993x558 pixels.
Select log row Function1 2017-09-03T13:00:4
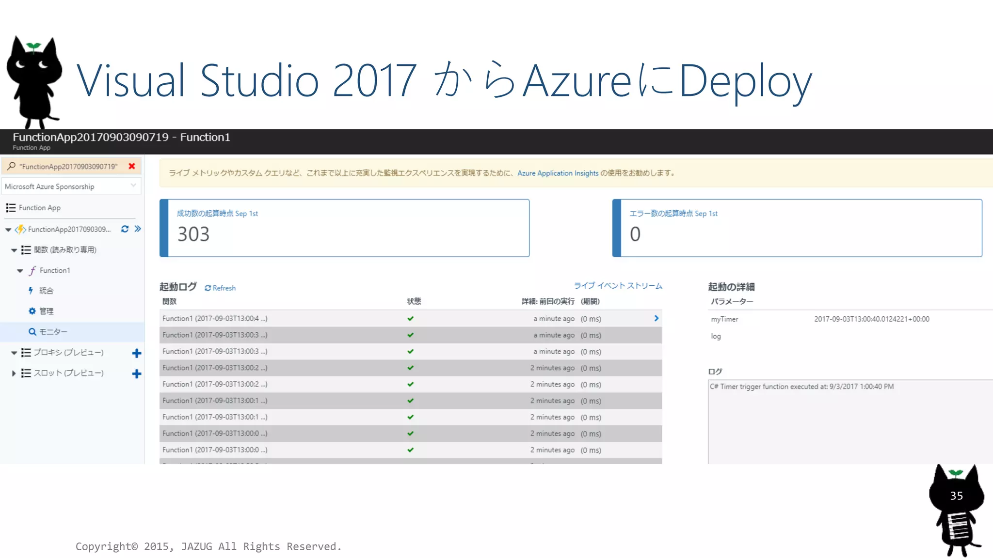coord(411,318)
